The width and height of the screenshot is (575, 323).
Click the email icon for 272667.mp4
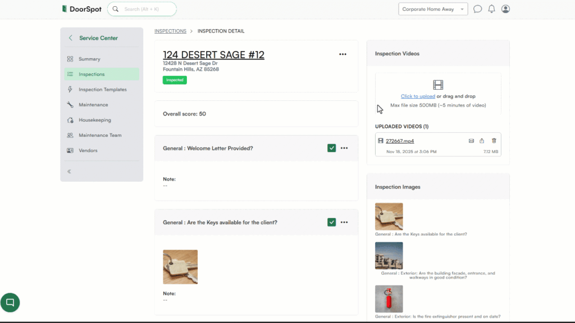(x=471, y=141)
